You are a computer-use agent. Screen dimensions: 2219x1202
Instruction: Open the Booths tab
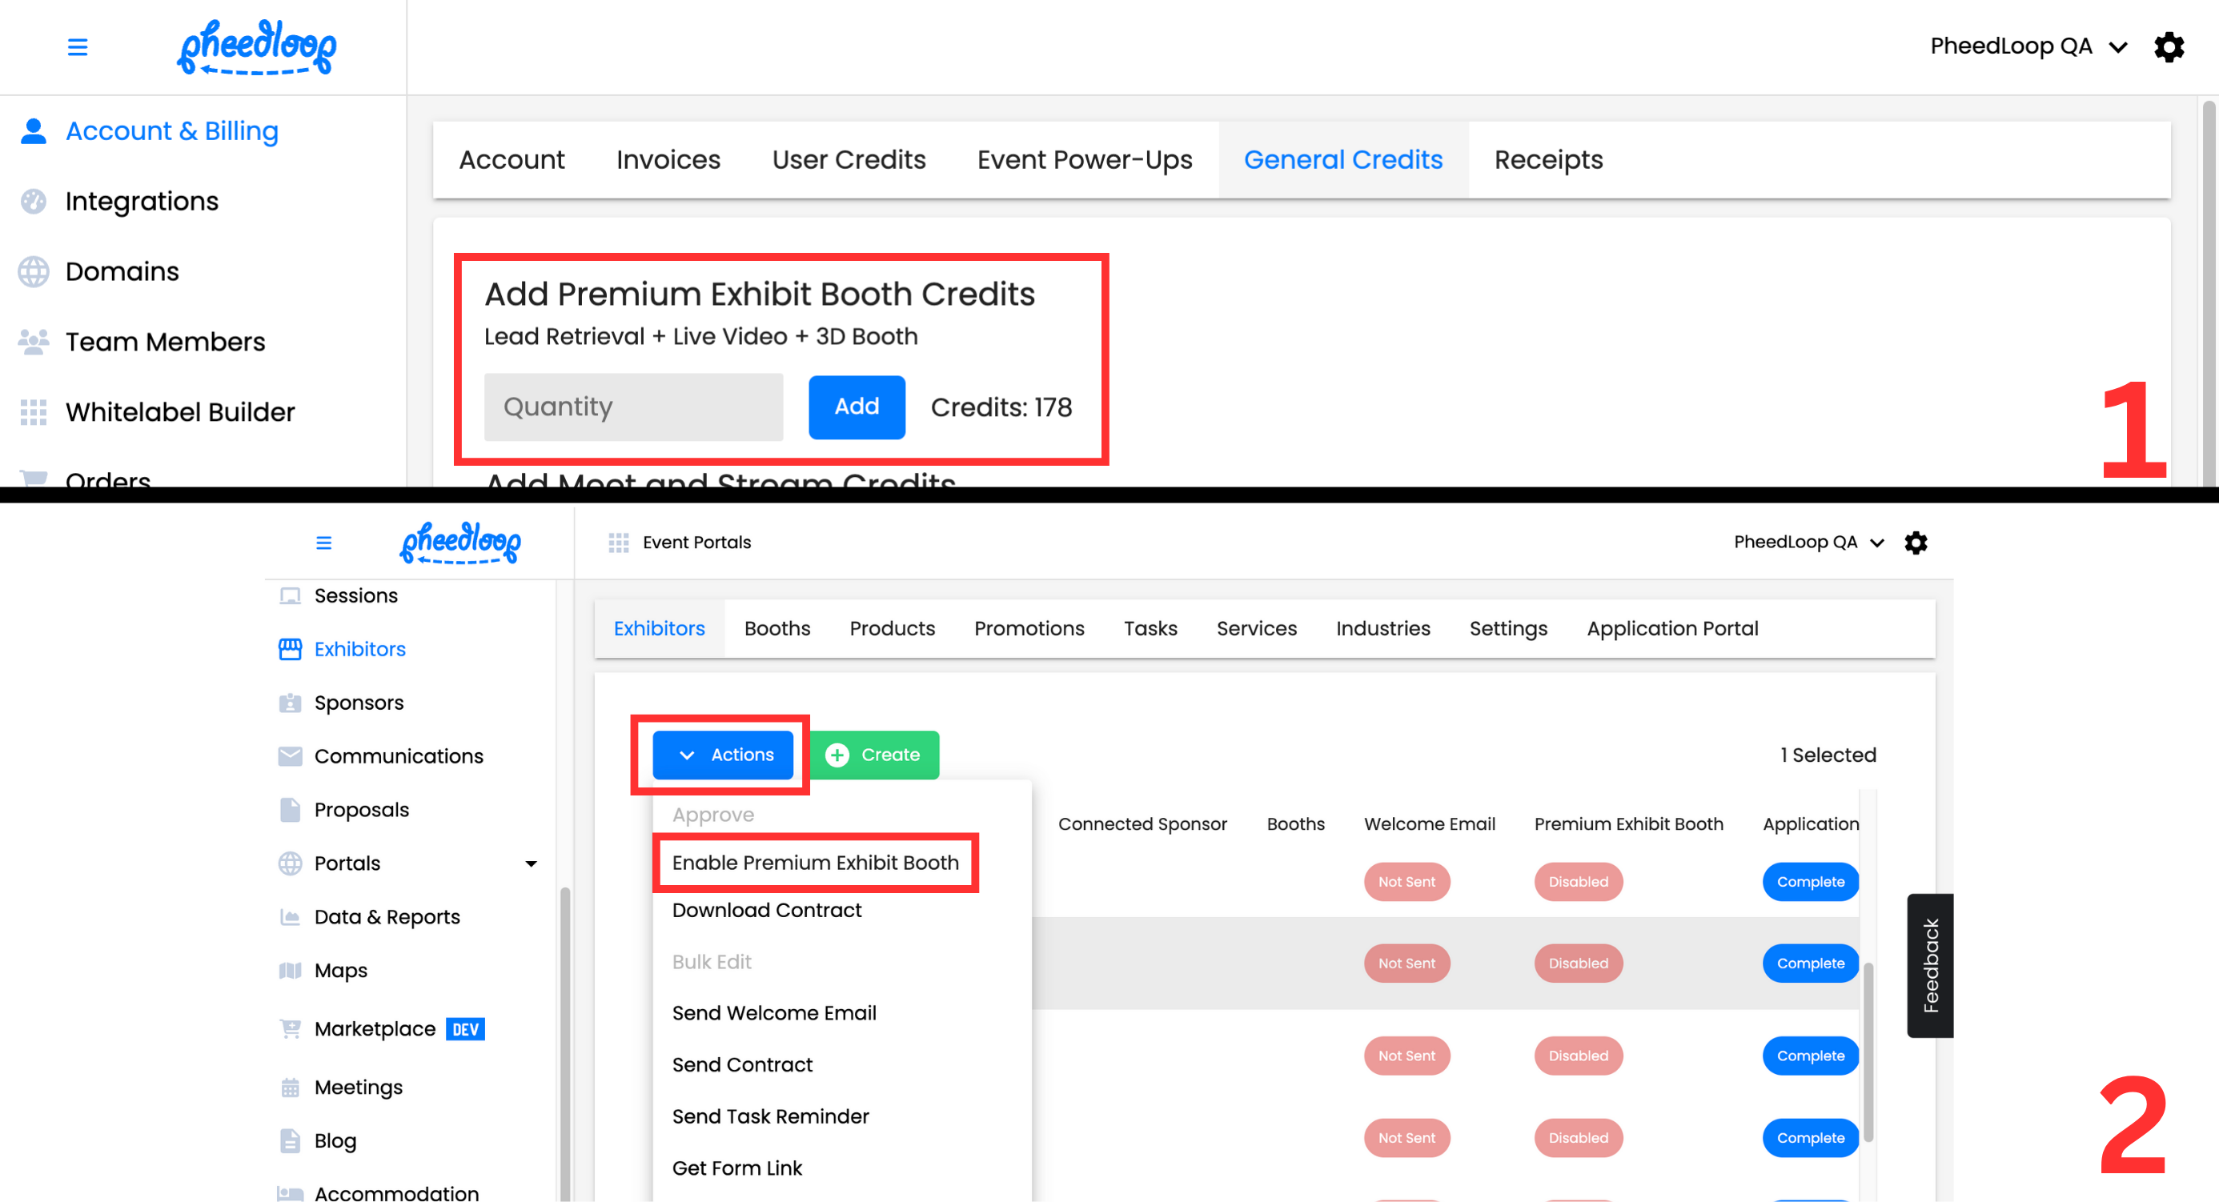[x=777, y=628]
